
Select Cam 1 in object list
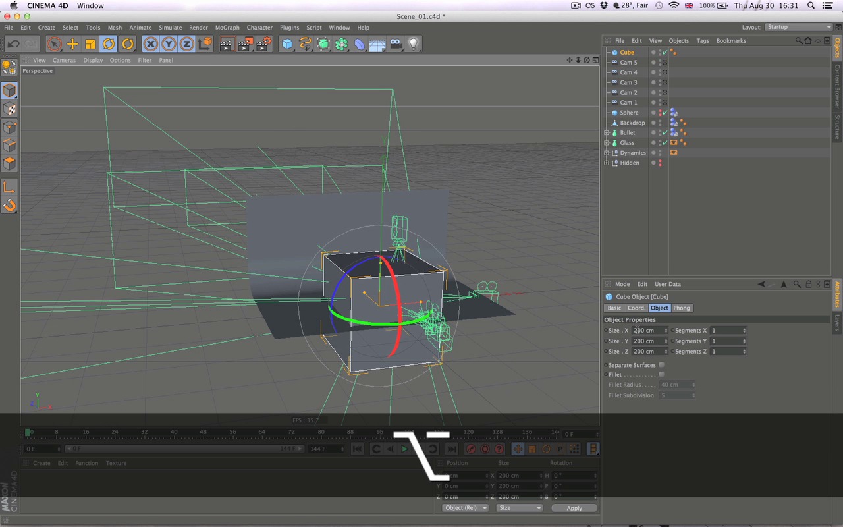click(628, 103)
